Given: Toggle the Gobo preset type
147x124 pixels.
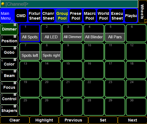Looking at the screenshot, I should [x=9, y=52].
